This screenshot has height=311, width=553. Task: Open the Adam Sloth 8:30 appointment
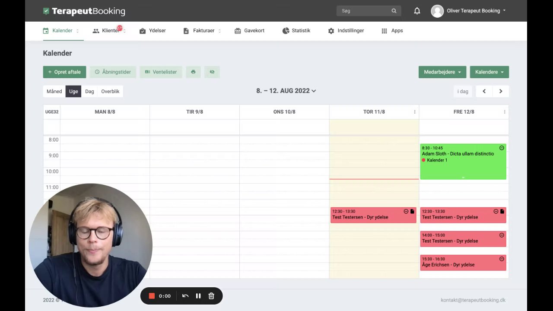coord(463,162)
